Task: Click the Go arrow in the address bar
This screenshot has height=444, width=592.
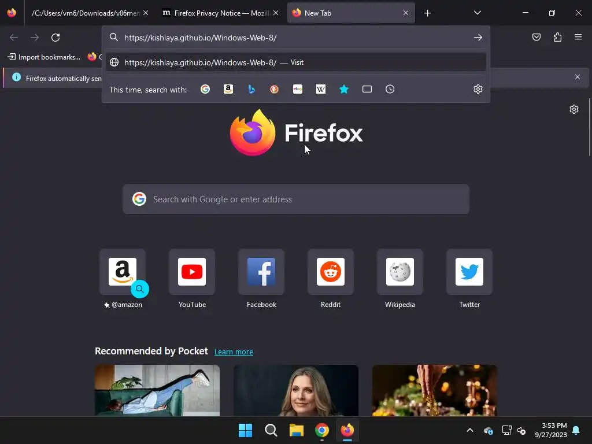Action: click(x=478, y=38)
